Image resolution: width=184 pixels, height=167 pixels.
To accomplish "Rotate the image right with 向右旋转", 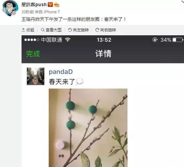I will click(x=106, y=30).
